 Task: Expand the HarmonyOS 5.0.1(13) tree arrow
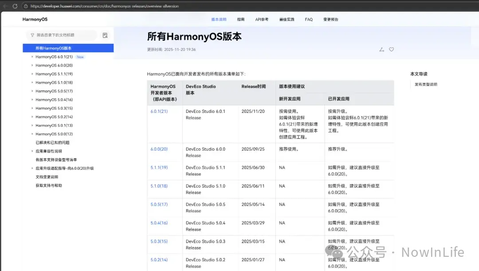32,125
